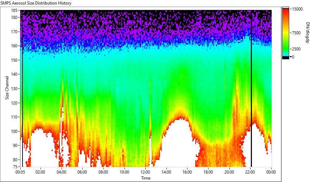The image size is (311, 182).
Task: Click the 110 size channel axis label
Action: click(15, 117)
